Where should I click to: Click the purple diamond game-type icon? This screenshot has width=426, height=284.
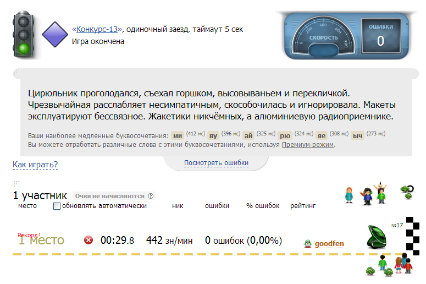click(55, 34)
